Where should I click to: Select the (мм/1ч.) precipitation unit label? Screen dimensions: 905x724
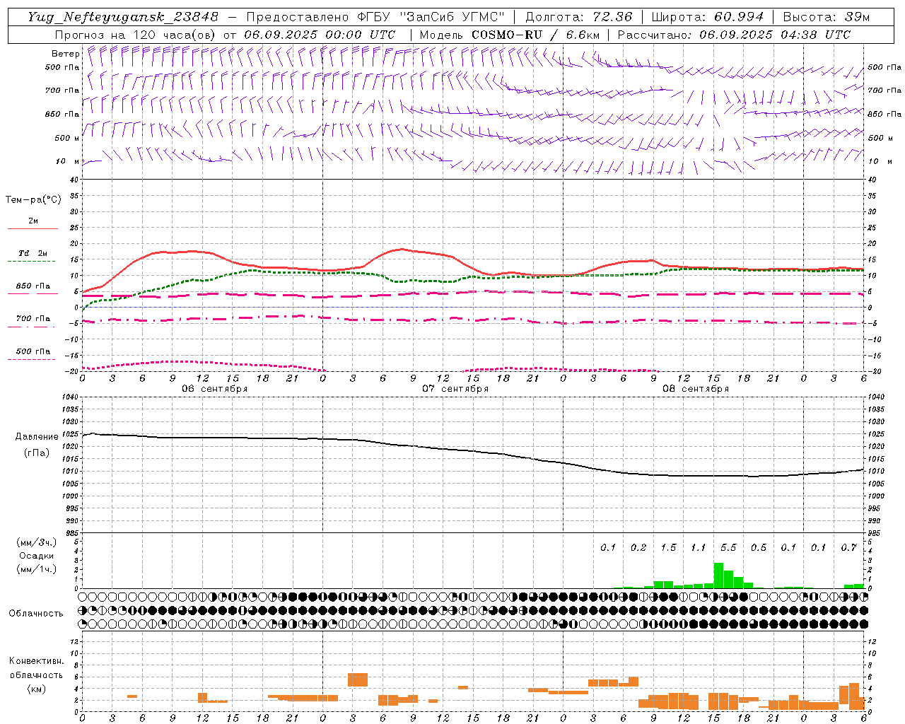click(x=37, y=569)
